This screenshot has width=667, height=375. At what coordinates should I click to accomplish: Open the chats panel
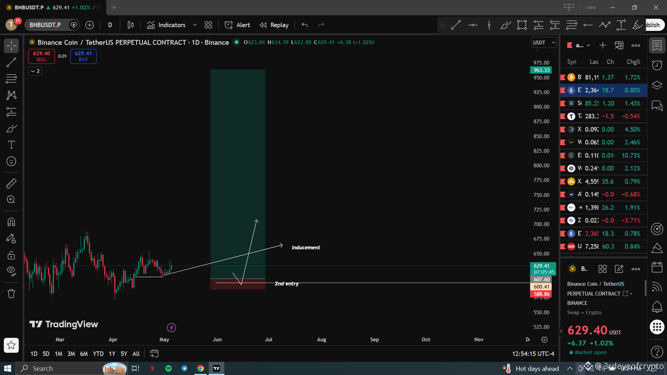point(657,105)
